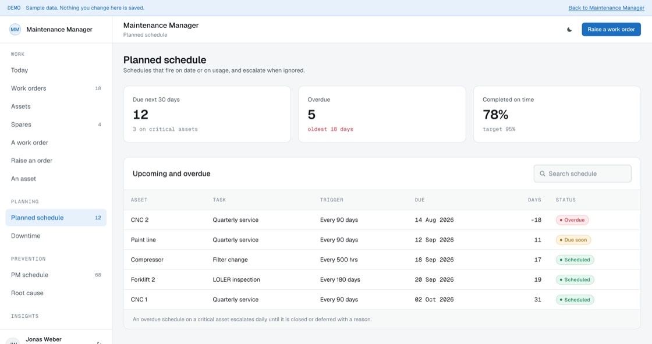
Task: Click the Overdue summary card
Action: [x=382, y=115]
